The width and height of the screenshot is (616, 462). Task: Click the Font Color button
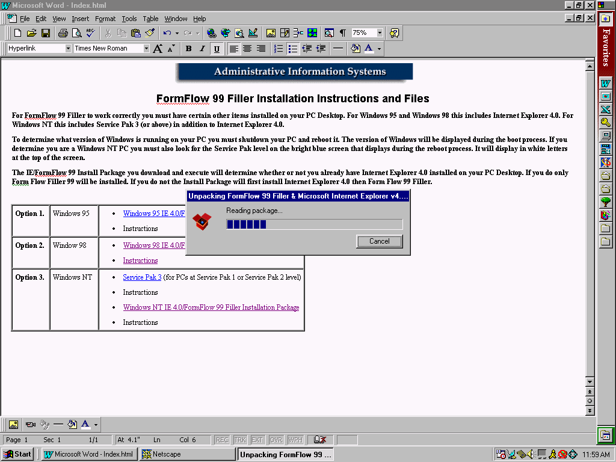368,49
